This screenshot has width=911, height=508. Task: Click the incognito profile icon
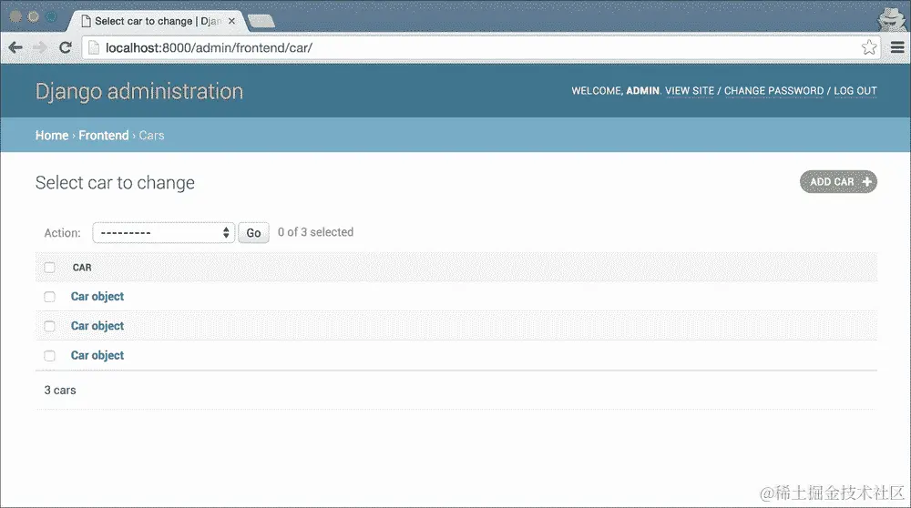(891, 19)
